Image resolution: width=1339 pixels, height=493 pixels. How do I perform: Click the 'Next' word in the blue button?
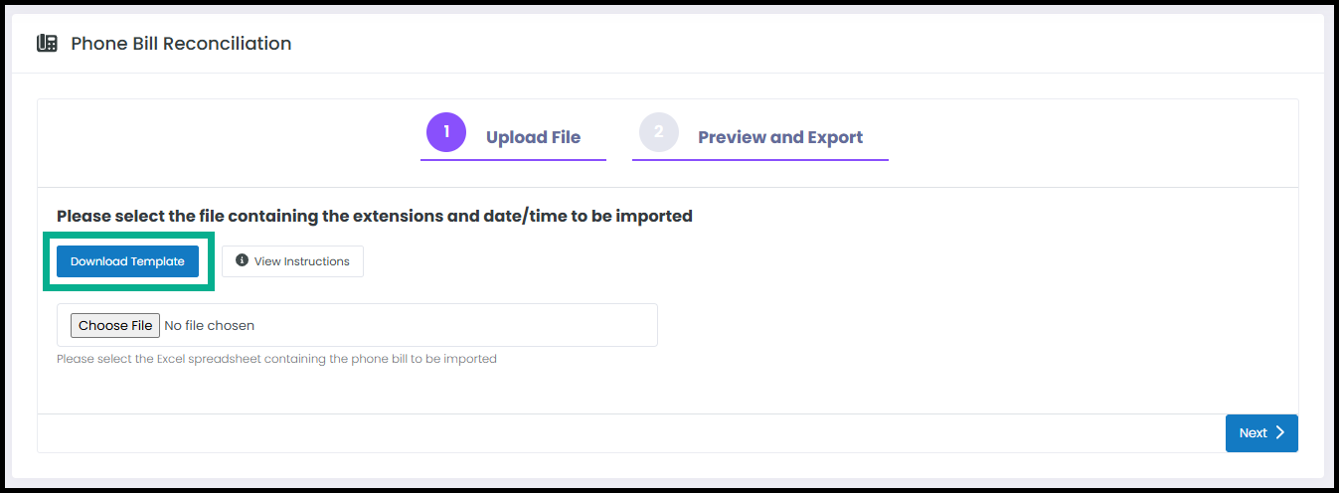(x=1253, y=433)
